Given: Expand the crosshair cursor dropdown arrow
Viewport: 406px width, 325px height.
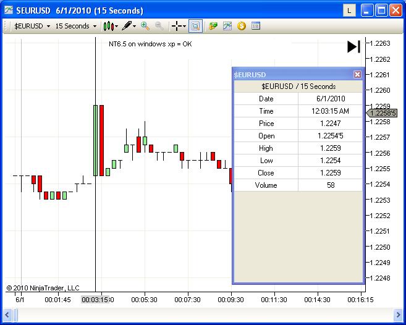Looking at the screenshot, I should point(184,26).
